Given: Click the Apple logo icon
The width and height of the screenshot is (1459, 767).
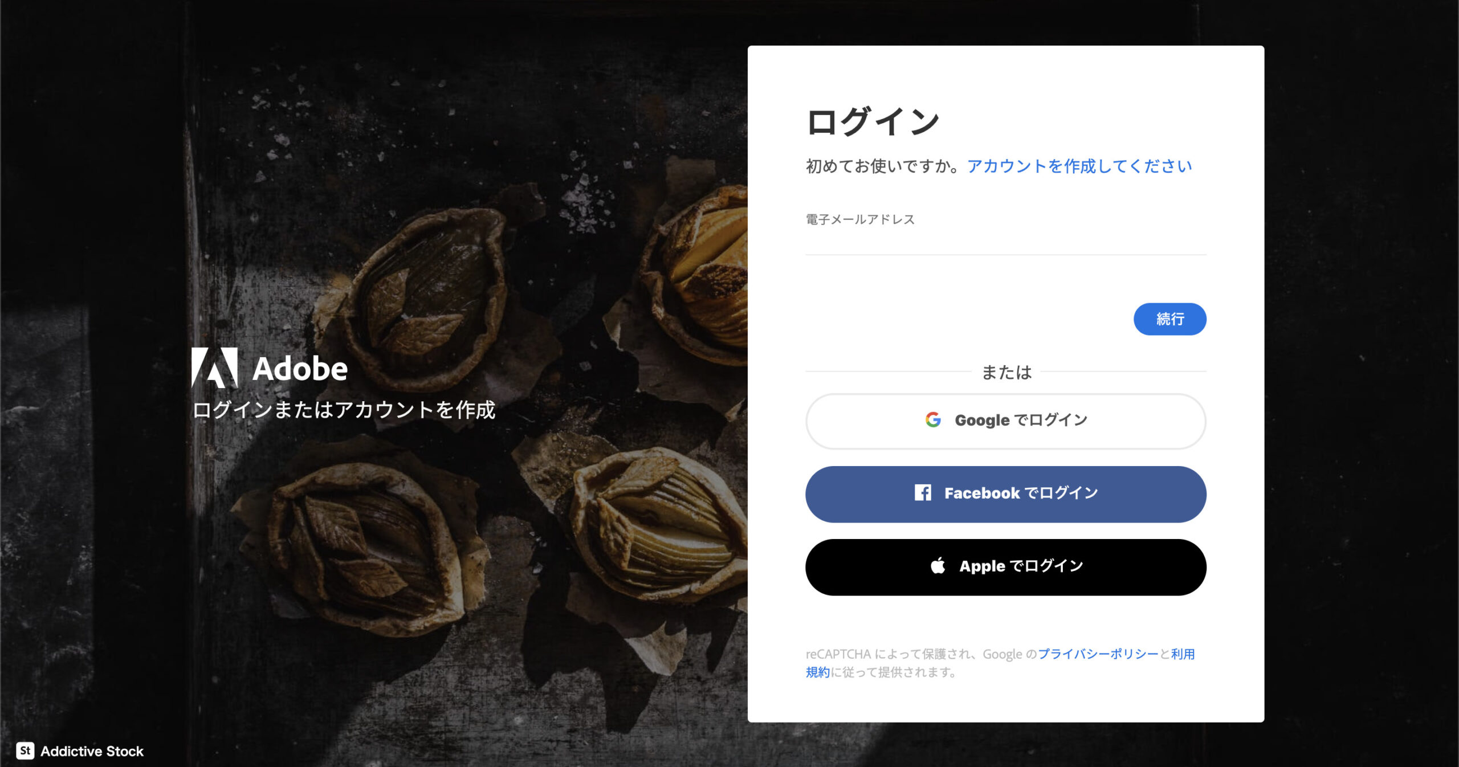Looking at the screenshot, I should click(938, 565).
